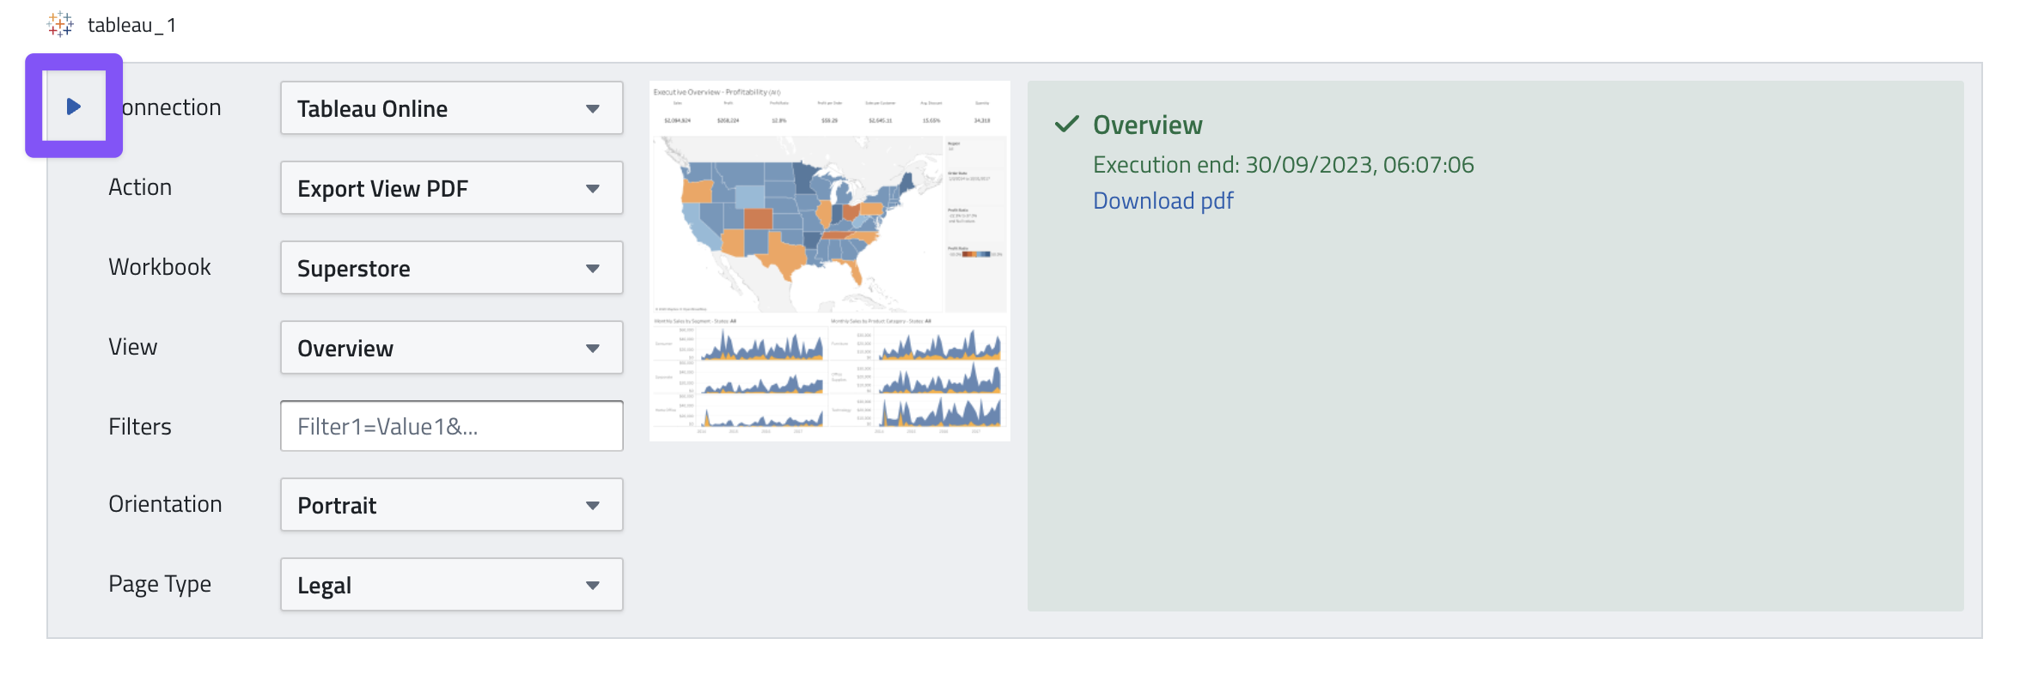This screenshot has width=2026, height=675.
Task: Click the Action field label
Action: (140, 187)
